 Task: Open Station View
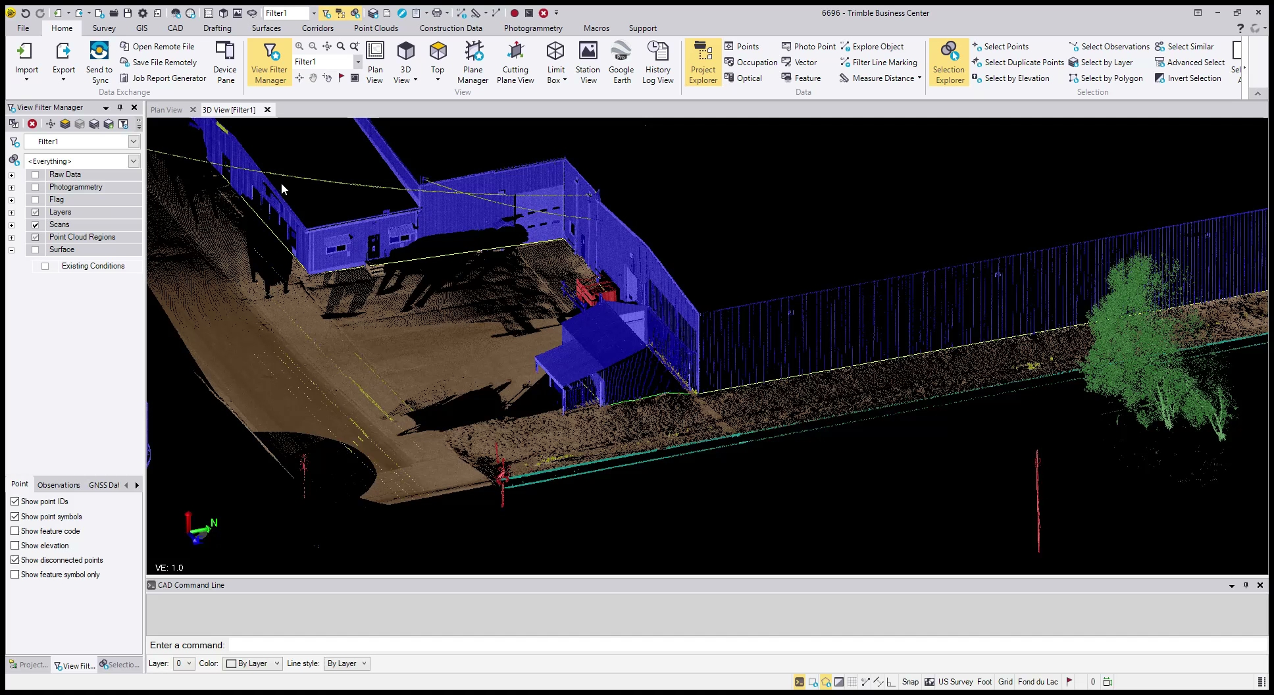588,63
